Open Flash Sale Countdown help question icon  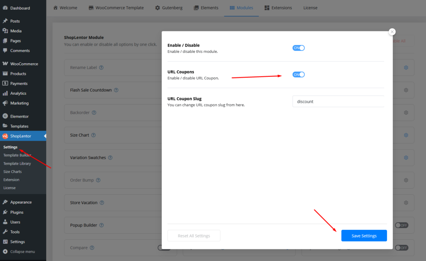point(116,90)
